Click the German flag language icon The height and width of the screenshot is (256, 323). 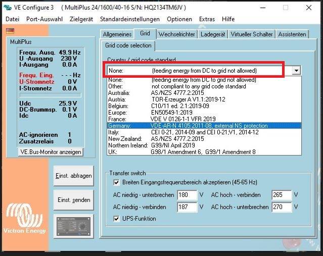pyautogui.click(x=10, y=31)
